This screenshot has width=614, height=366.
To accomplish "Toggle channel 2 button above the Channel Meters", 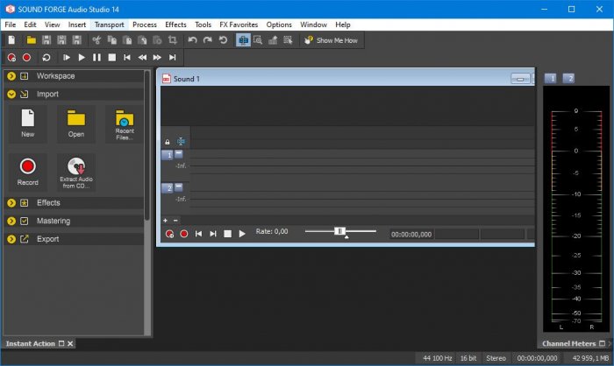I will pos(568,79).
